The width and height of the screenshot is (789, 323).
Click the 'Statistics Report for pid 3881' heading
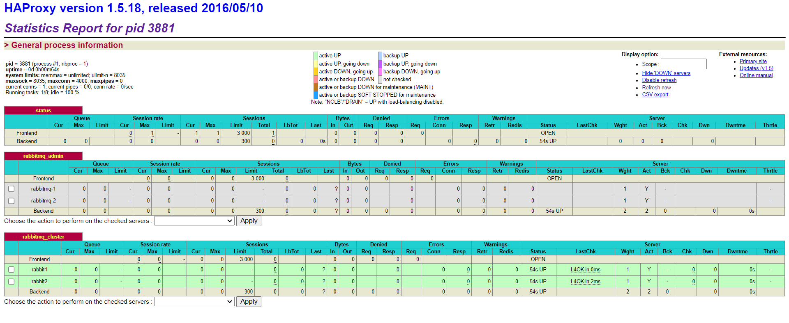pos(90,28)
